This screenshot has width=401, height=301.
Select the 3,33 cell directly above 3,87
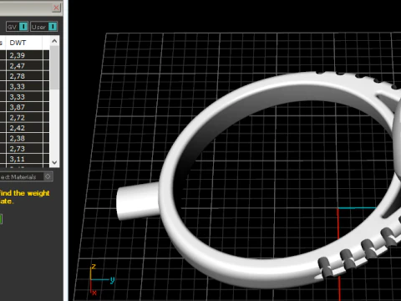[24, 97]
